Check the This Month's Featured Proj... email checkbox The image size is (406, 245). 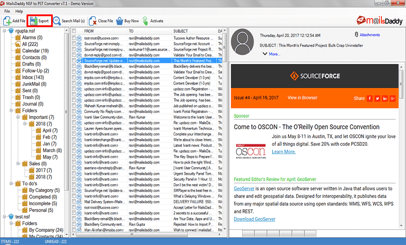click(74, 60)
